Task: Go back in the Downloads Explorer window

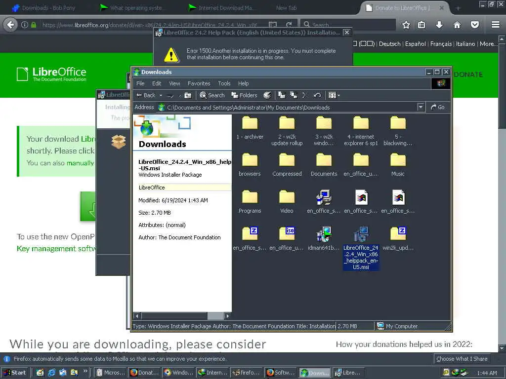Action: [x=146, y=95]
